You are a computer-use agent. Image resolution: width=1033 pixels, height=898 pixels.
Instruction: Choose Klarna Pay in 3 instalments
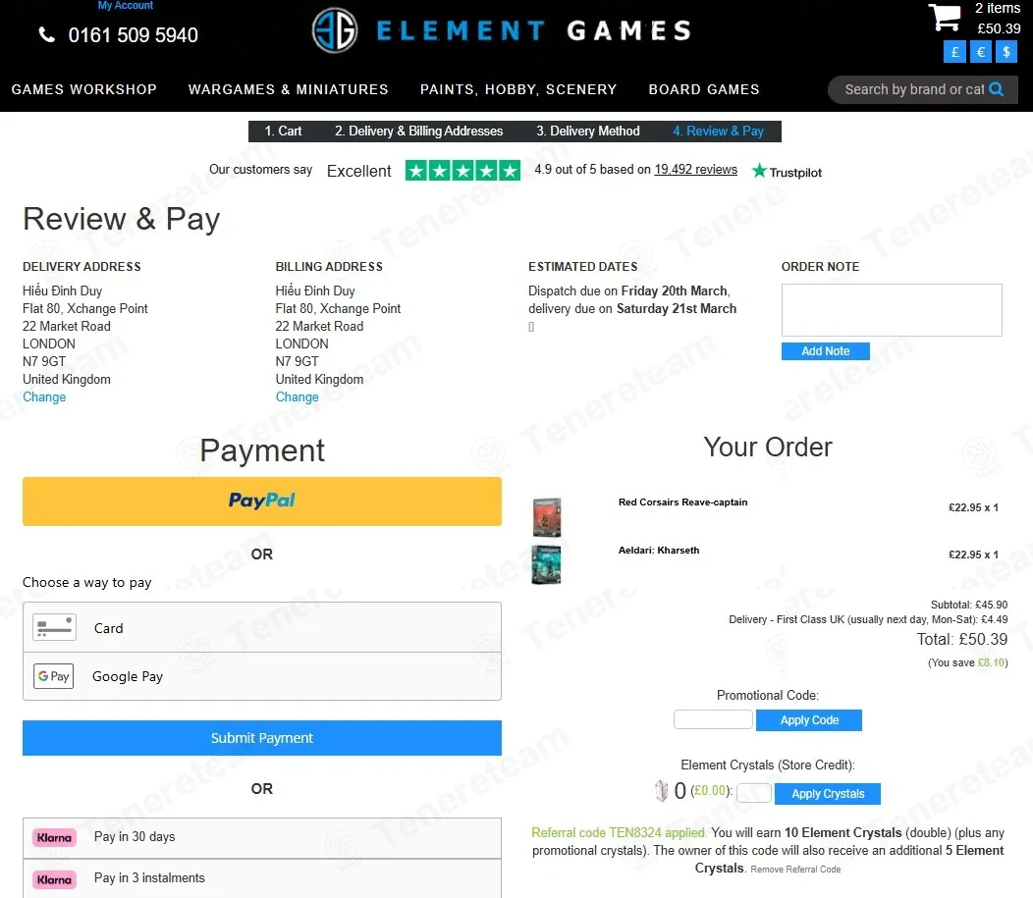tap(261, 878)
